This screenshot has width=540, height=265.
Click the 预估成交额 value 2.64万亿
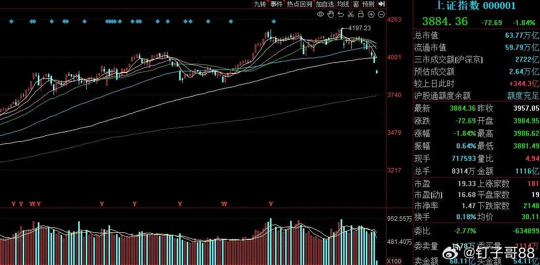pos(524,72)
